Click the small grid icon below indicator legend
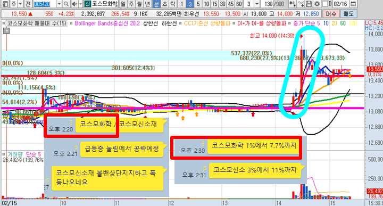Screen dimensions: 383x206 (x=6, y=31)
